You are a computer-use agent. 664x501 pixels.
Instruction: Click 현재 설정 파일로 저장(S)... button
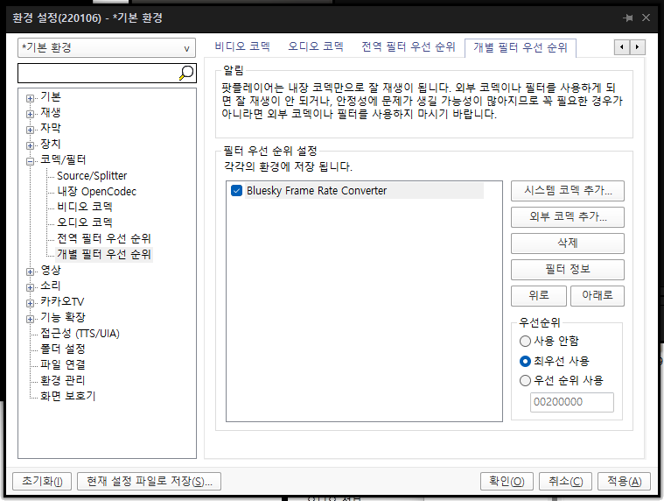pos(149,481)
